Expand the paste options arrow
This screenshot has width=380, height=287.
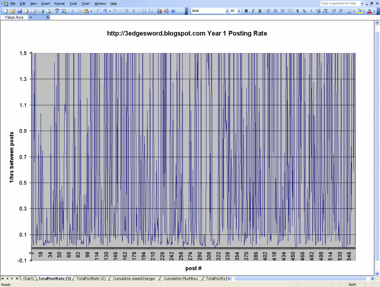point(91,11)
